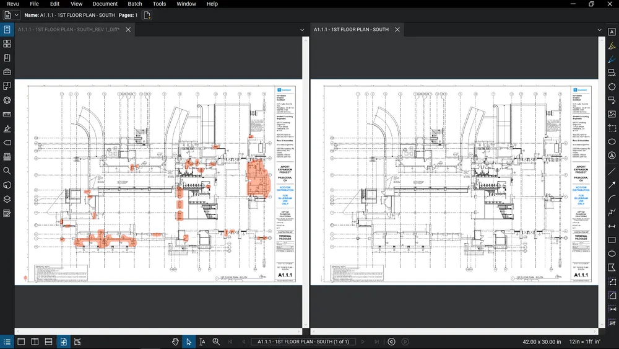Enable single page view mode
Image resolution: width=619 pixels, height=349 pixels.
pyautogui.click(x=21, y=342)
